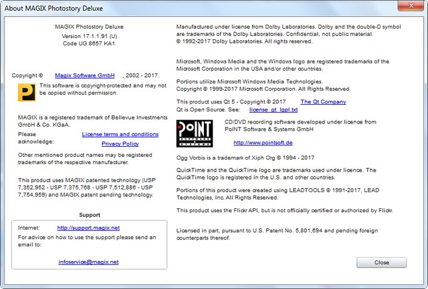428x289 pixels.
Task: Open License terms and conditions link
Action: pyautogui.click(x=120, y=134)
